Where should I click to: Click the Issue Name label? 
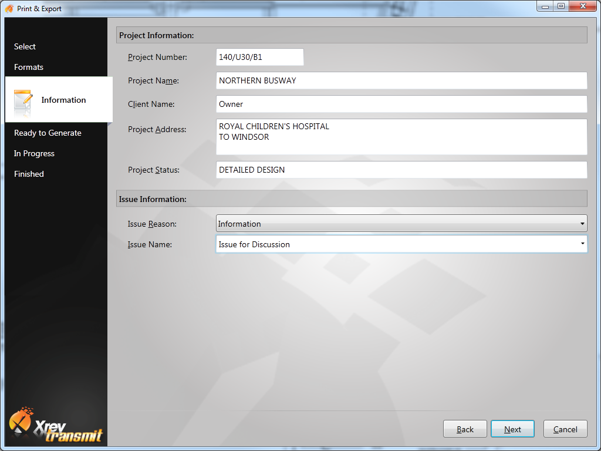click(x=150, y=244)
